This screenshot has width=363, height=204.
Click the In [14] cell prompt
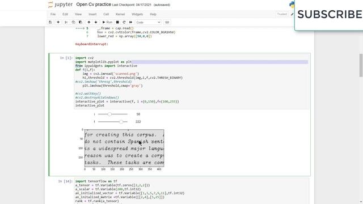pyautogui.click(x=65, y=181)
